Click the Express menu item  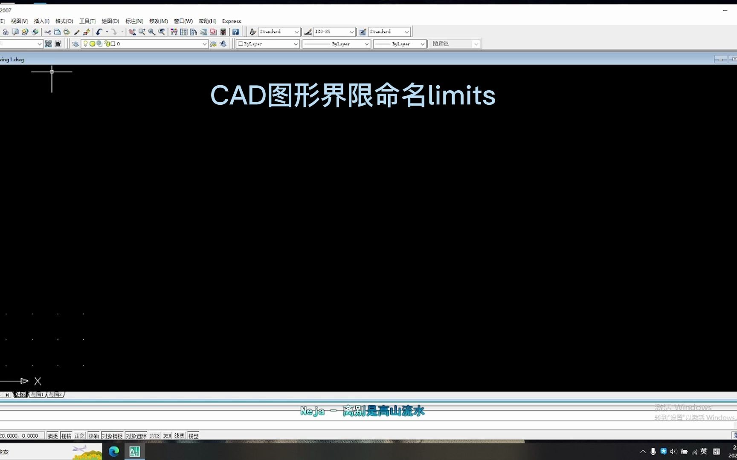click(232, 21)
